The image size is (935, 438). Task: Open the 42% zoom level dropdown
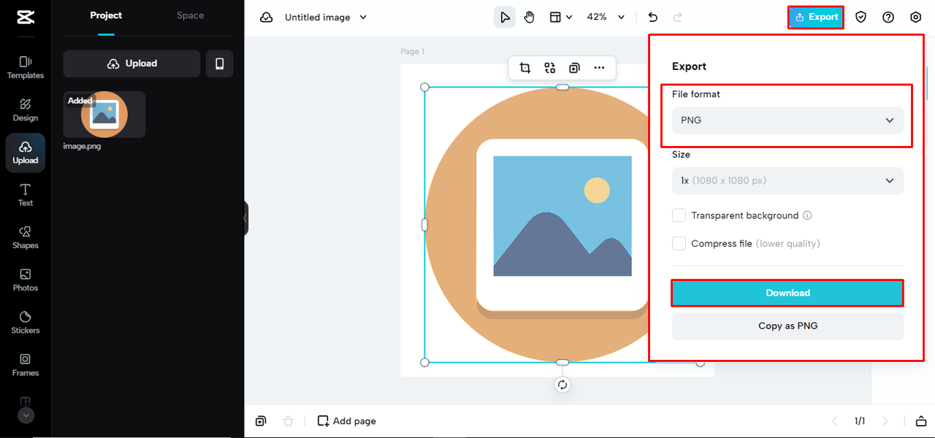606,17
